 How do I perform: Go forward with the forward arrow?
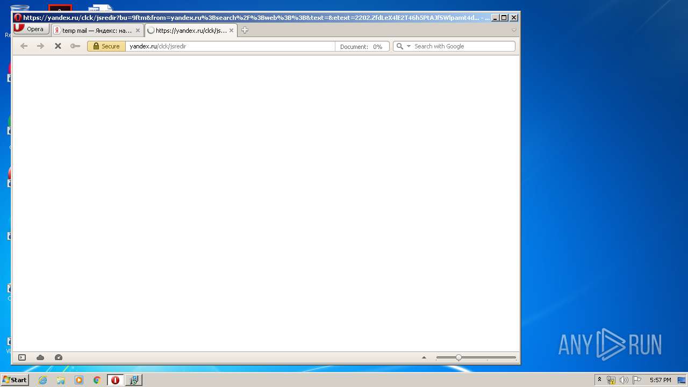coord(40,46)
